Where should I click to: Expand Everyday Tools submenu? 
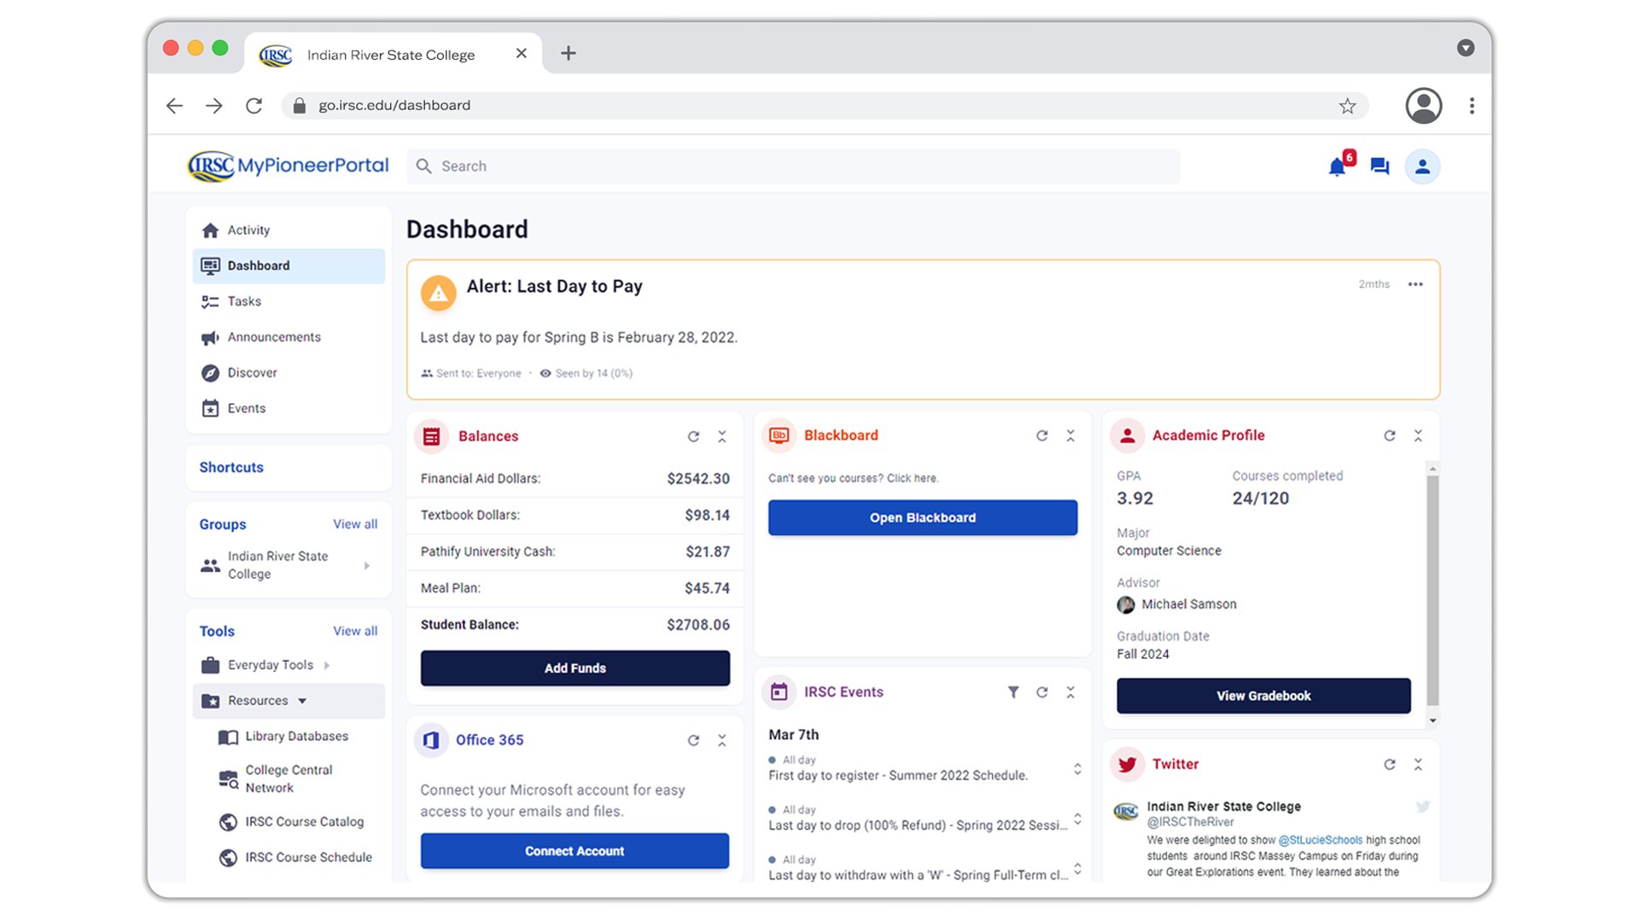pos(327,665)
